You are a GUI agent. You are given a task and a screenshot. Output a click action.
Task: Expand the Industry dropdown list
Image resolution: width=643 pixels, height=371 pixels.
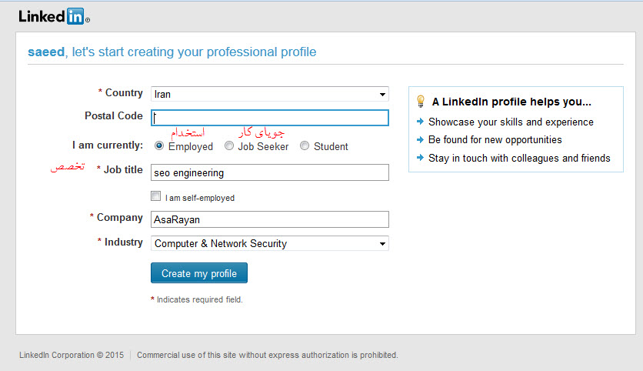point(269,243)
